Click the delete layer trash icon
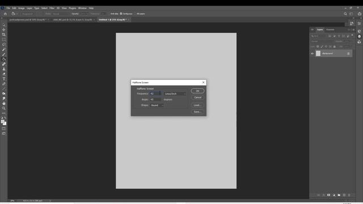The width and height of the screenshot is (363, 204). click(x=349, y=195)
